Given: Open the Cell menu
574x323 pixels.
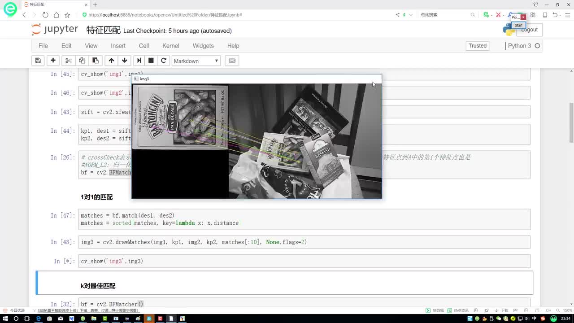Looking at the screenshot, I should point(144,46).
